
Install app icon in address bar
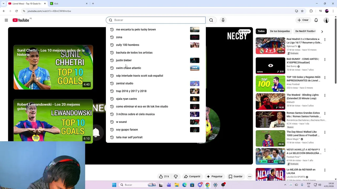(x=296, y=11)
